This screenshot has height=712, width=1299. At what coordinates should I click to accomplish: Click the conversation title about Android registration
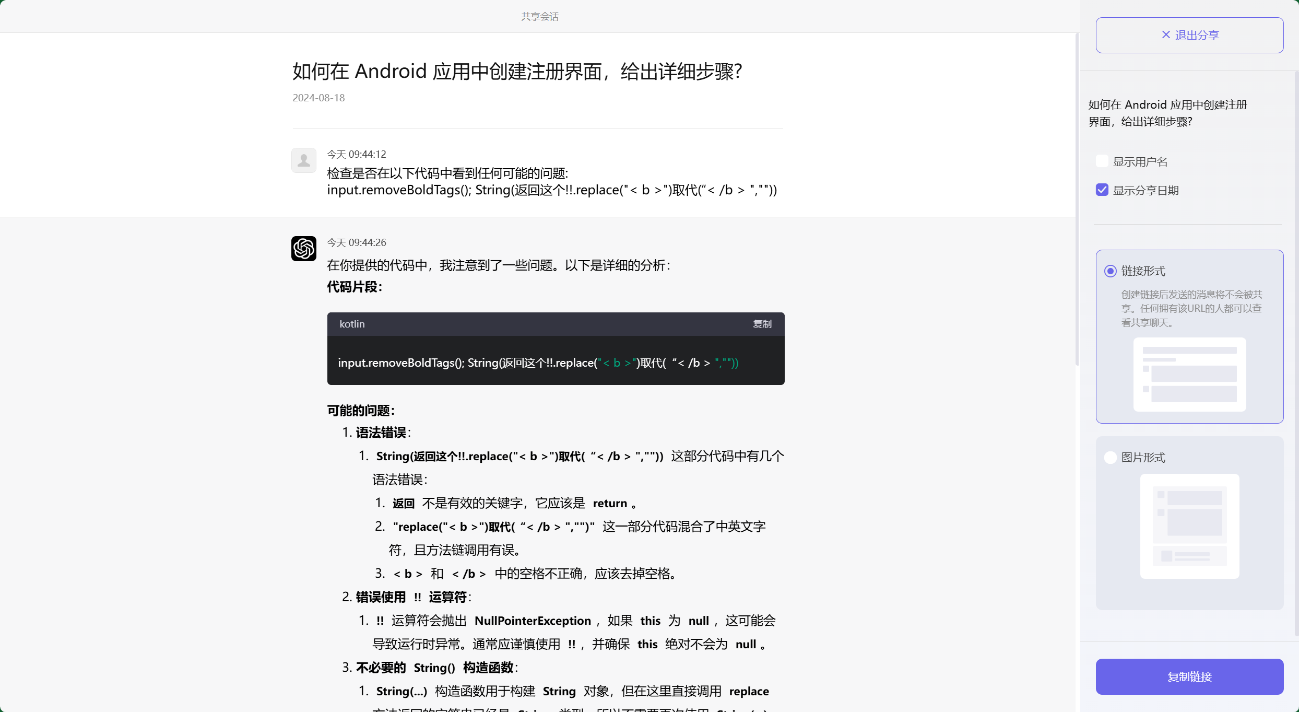tap(516, 71)
